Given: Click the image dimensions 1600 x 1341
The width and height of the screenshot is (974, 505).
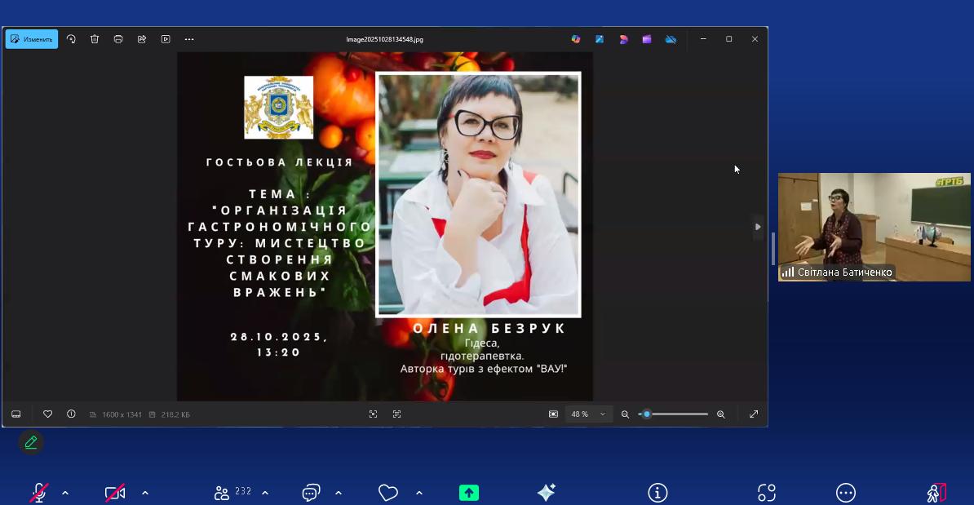Looking at the screenshot, I should (x=122, y=414).
